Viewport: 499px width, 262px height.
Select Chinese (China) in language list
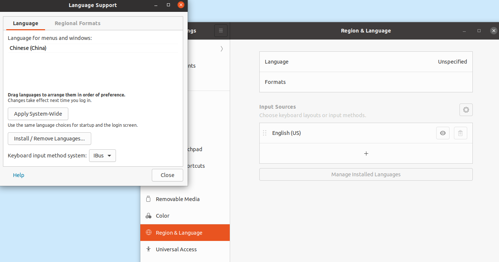click(x=92, y=48)
